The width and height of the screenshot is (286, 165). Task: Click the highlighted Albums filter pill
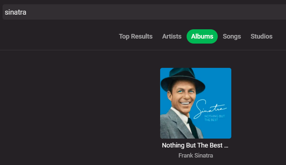coord(202,36)
